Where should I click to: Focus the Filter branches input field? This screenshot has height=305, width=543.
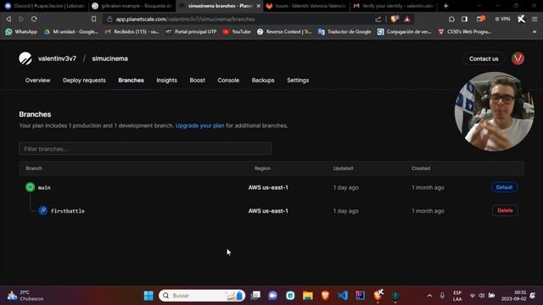click(x=145, y=149)
